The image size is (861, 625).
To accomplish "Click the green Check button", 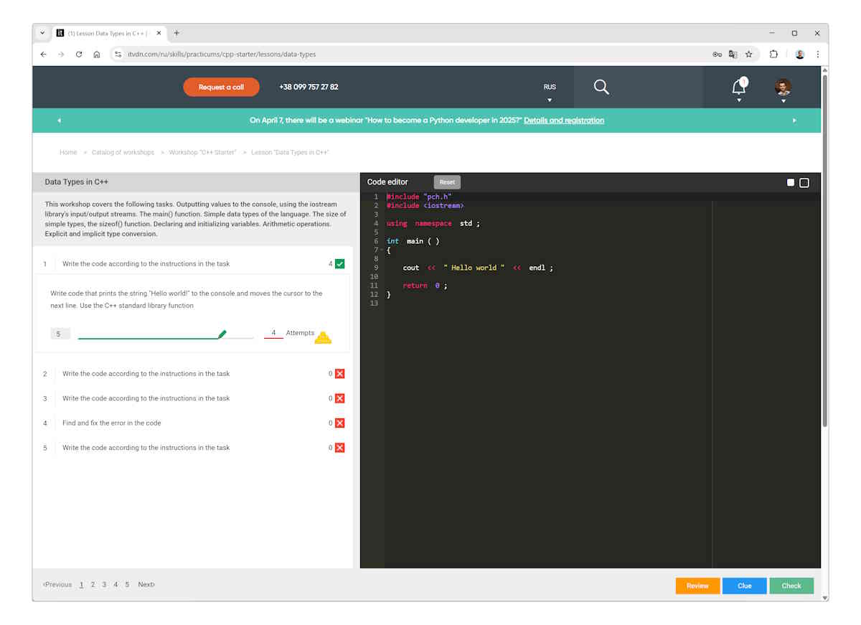I will pos(791,586).
